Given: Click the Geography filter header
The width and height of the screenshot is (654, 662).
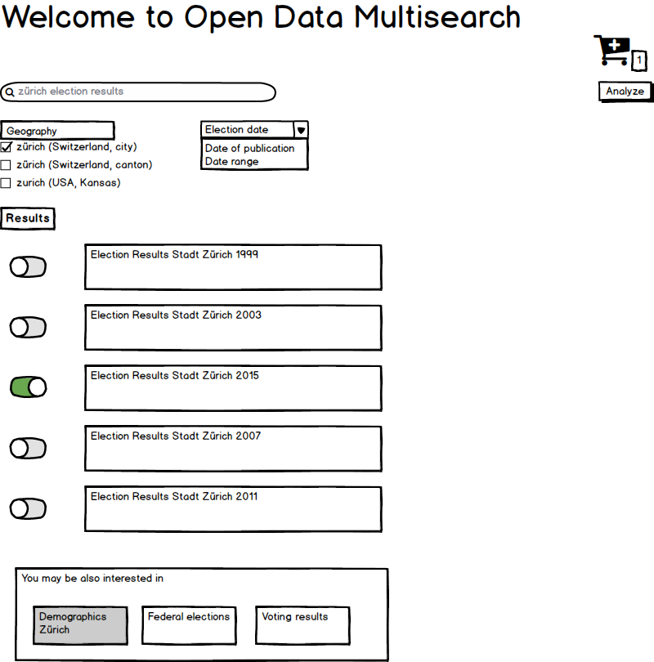Looking at the screenshot, I should tap(57, 131).
